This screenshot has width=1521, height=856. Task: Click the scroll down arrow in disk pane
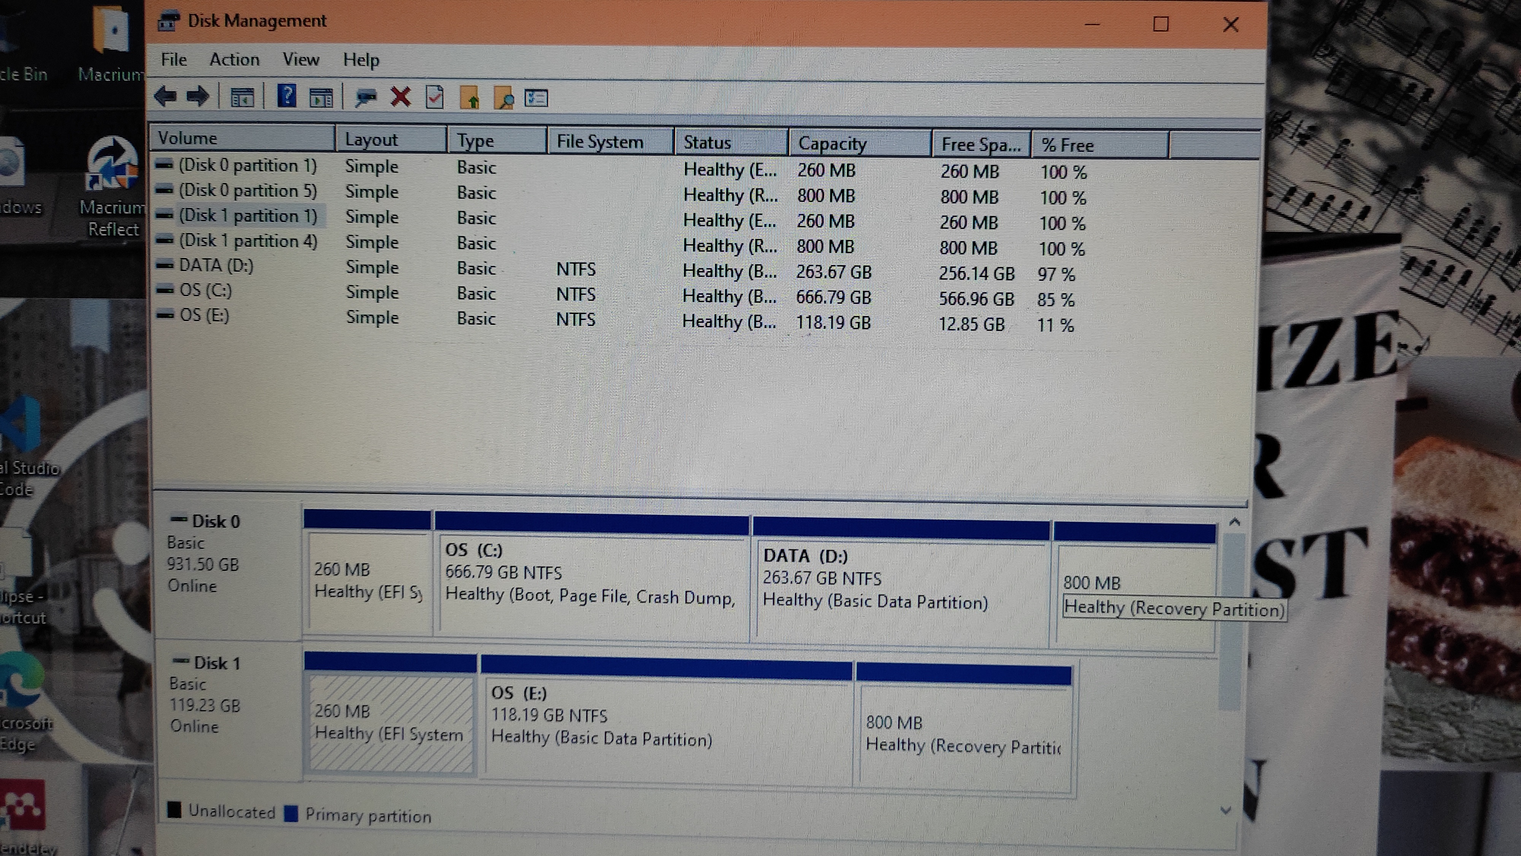(1225, 810)
